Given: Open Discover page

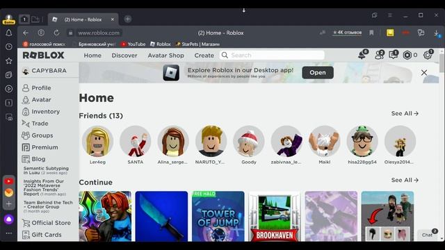Looking at the screenshot, I should pyautogui.click(x=124, y=56).
